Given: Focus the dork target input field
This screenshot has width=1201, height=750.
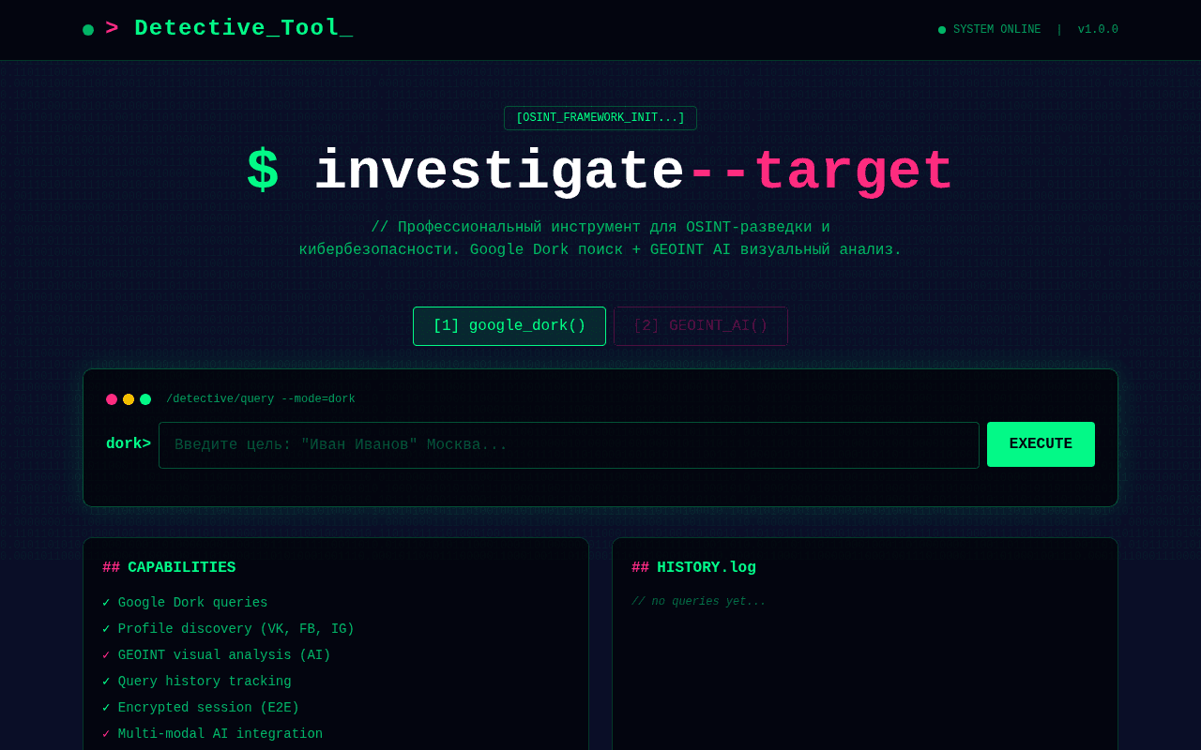Looking at the screenshot, I should (569, 445).
